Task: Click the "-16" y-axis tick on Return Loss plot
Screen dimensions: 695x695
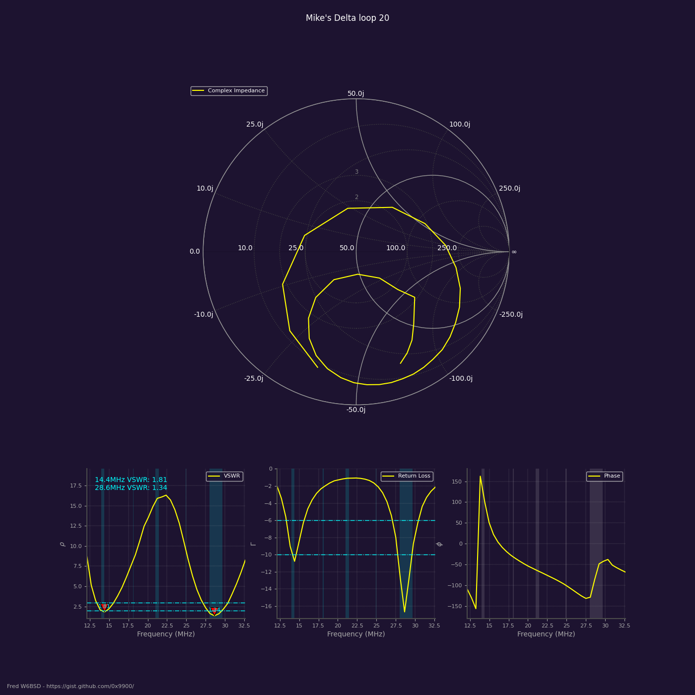Action: (x=267, y=607)
